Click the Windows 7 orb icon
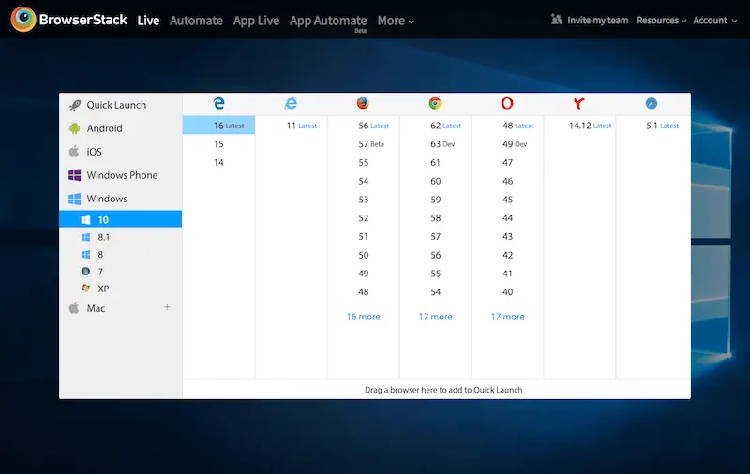Image resolution: width=750 pixels, height=474 pixels. click(85, 272)
